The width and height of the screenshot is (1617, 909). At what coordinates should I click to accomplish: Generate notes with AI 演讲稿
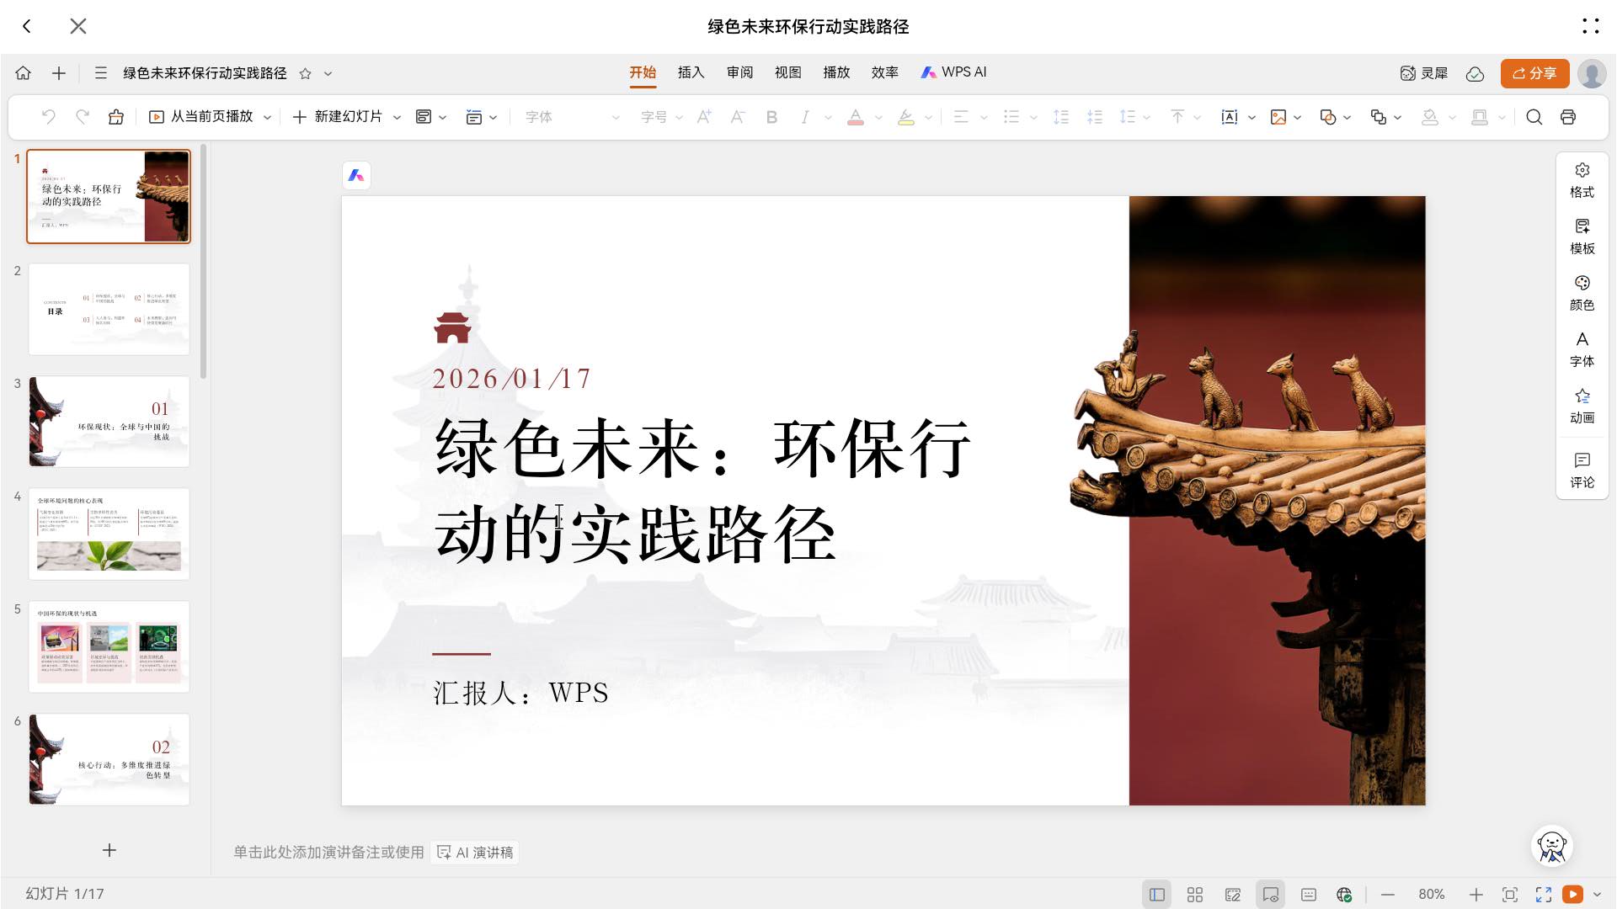(475, 853)
